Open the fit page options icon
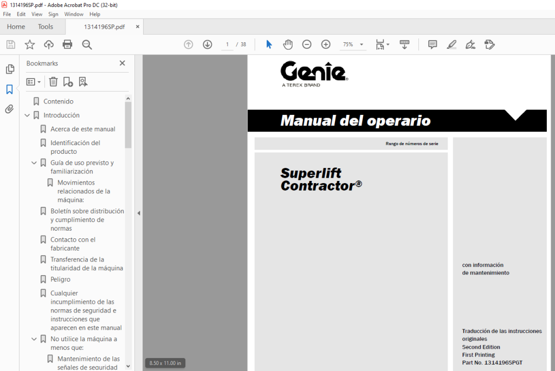Image resolution: width=555 pixels, height=371 pixels. tap(382, 44)
